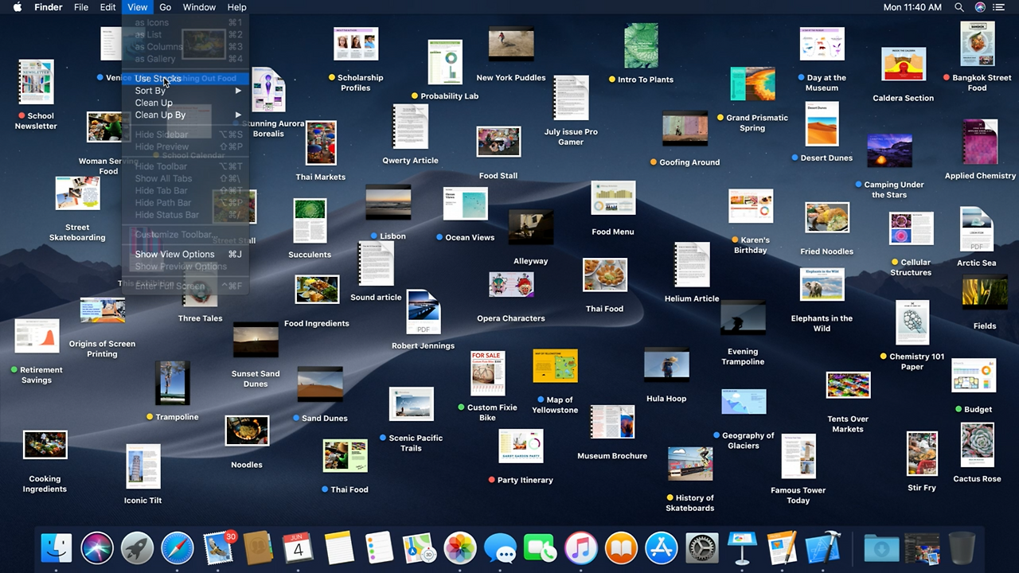The image size is (1019, 573).
Task: Open Mail with 30 unread badge
Action: tap(218, 548)
